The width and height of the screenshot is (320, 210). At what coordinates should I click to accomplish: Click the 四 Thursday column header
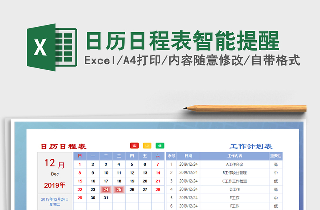tap(132, 156)
